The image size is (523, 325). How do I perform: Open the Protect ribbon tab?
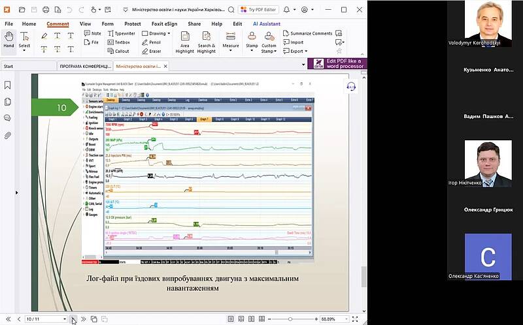coord(133,23)
